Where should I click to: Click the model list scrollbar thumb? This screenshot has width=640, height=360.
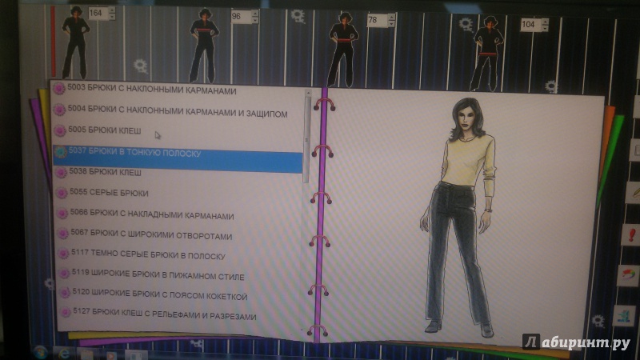(x=307, y=139)
